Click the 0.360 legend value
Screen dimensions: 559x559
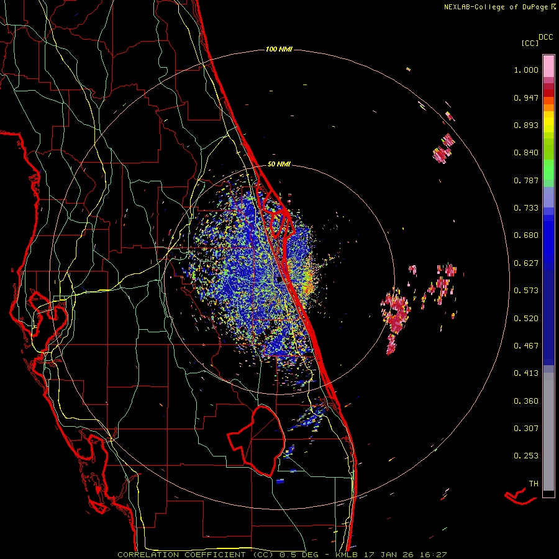tap(526, 401)
